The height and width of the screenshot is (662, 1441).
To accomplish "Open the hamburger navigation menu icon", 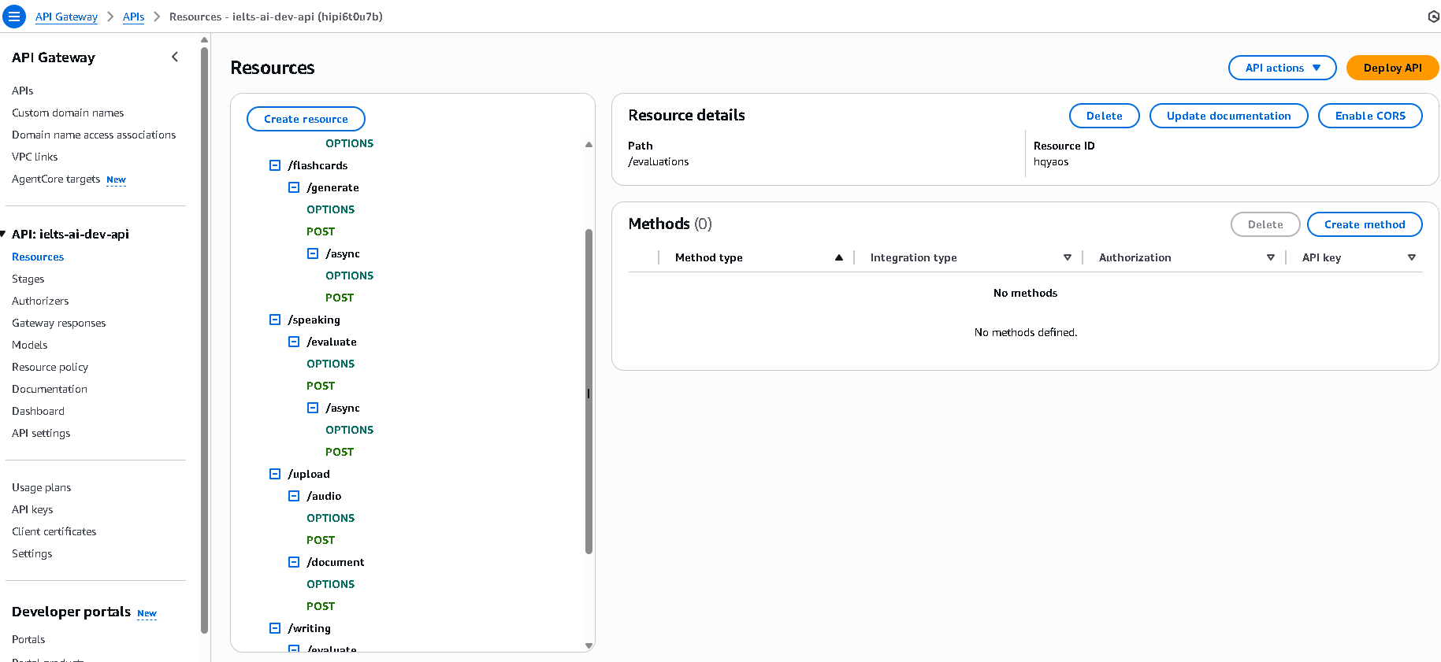I will point(14,16).
